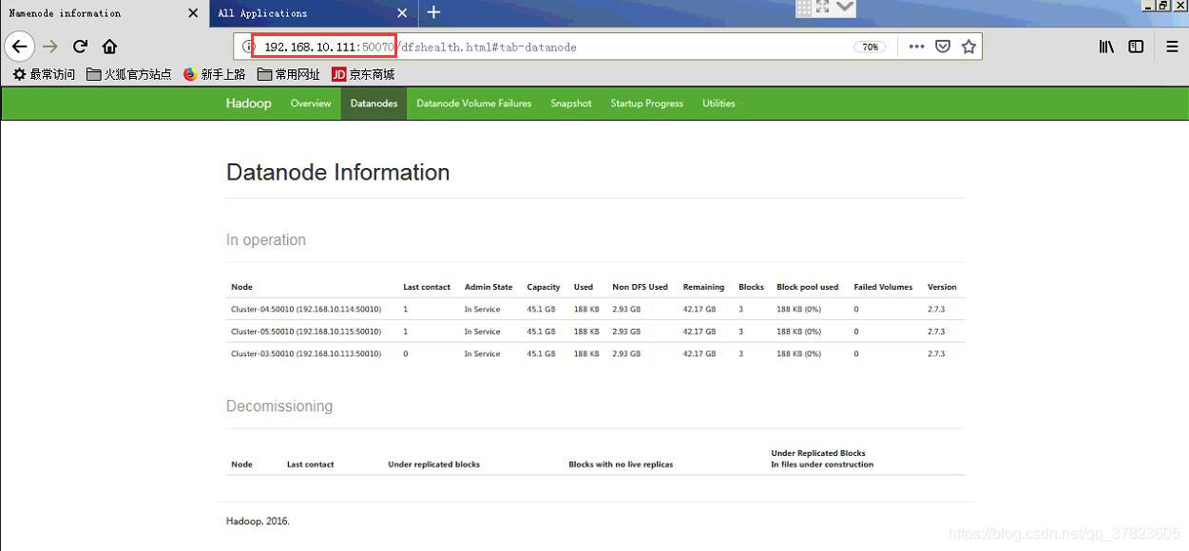
Task: Click Under replicated blocks header
Action: click(x=433, y=465)
